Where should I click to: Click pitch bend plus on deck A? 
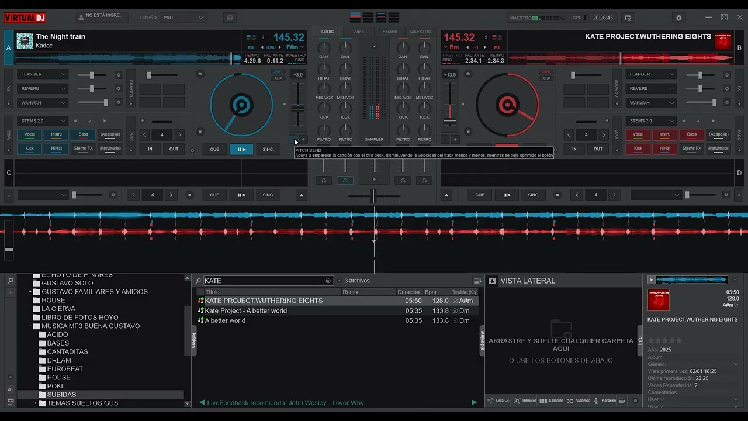coord(303,140)
